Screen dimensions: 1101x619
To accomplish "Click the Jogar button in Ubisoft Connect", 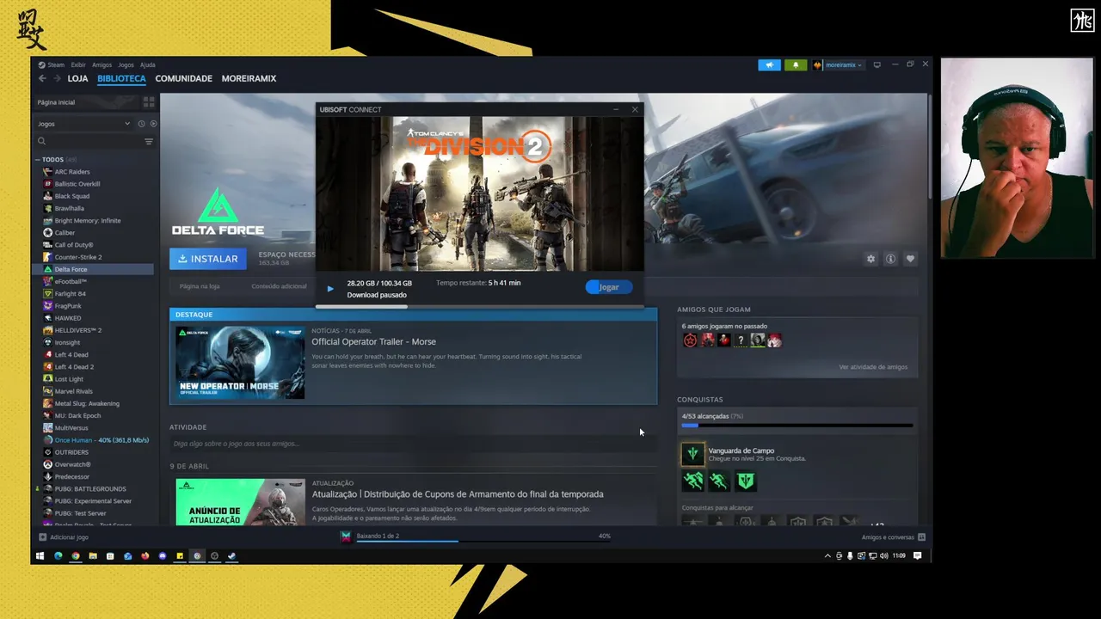I will tap(609, 287).
